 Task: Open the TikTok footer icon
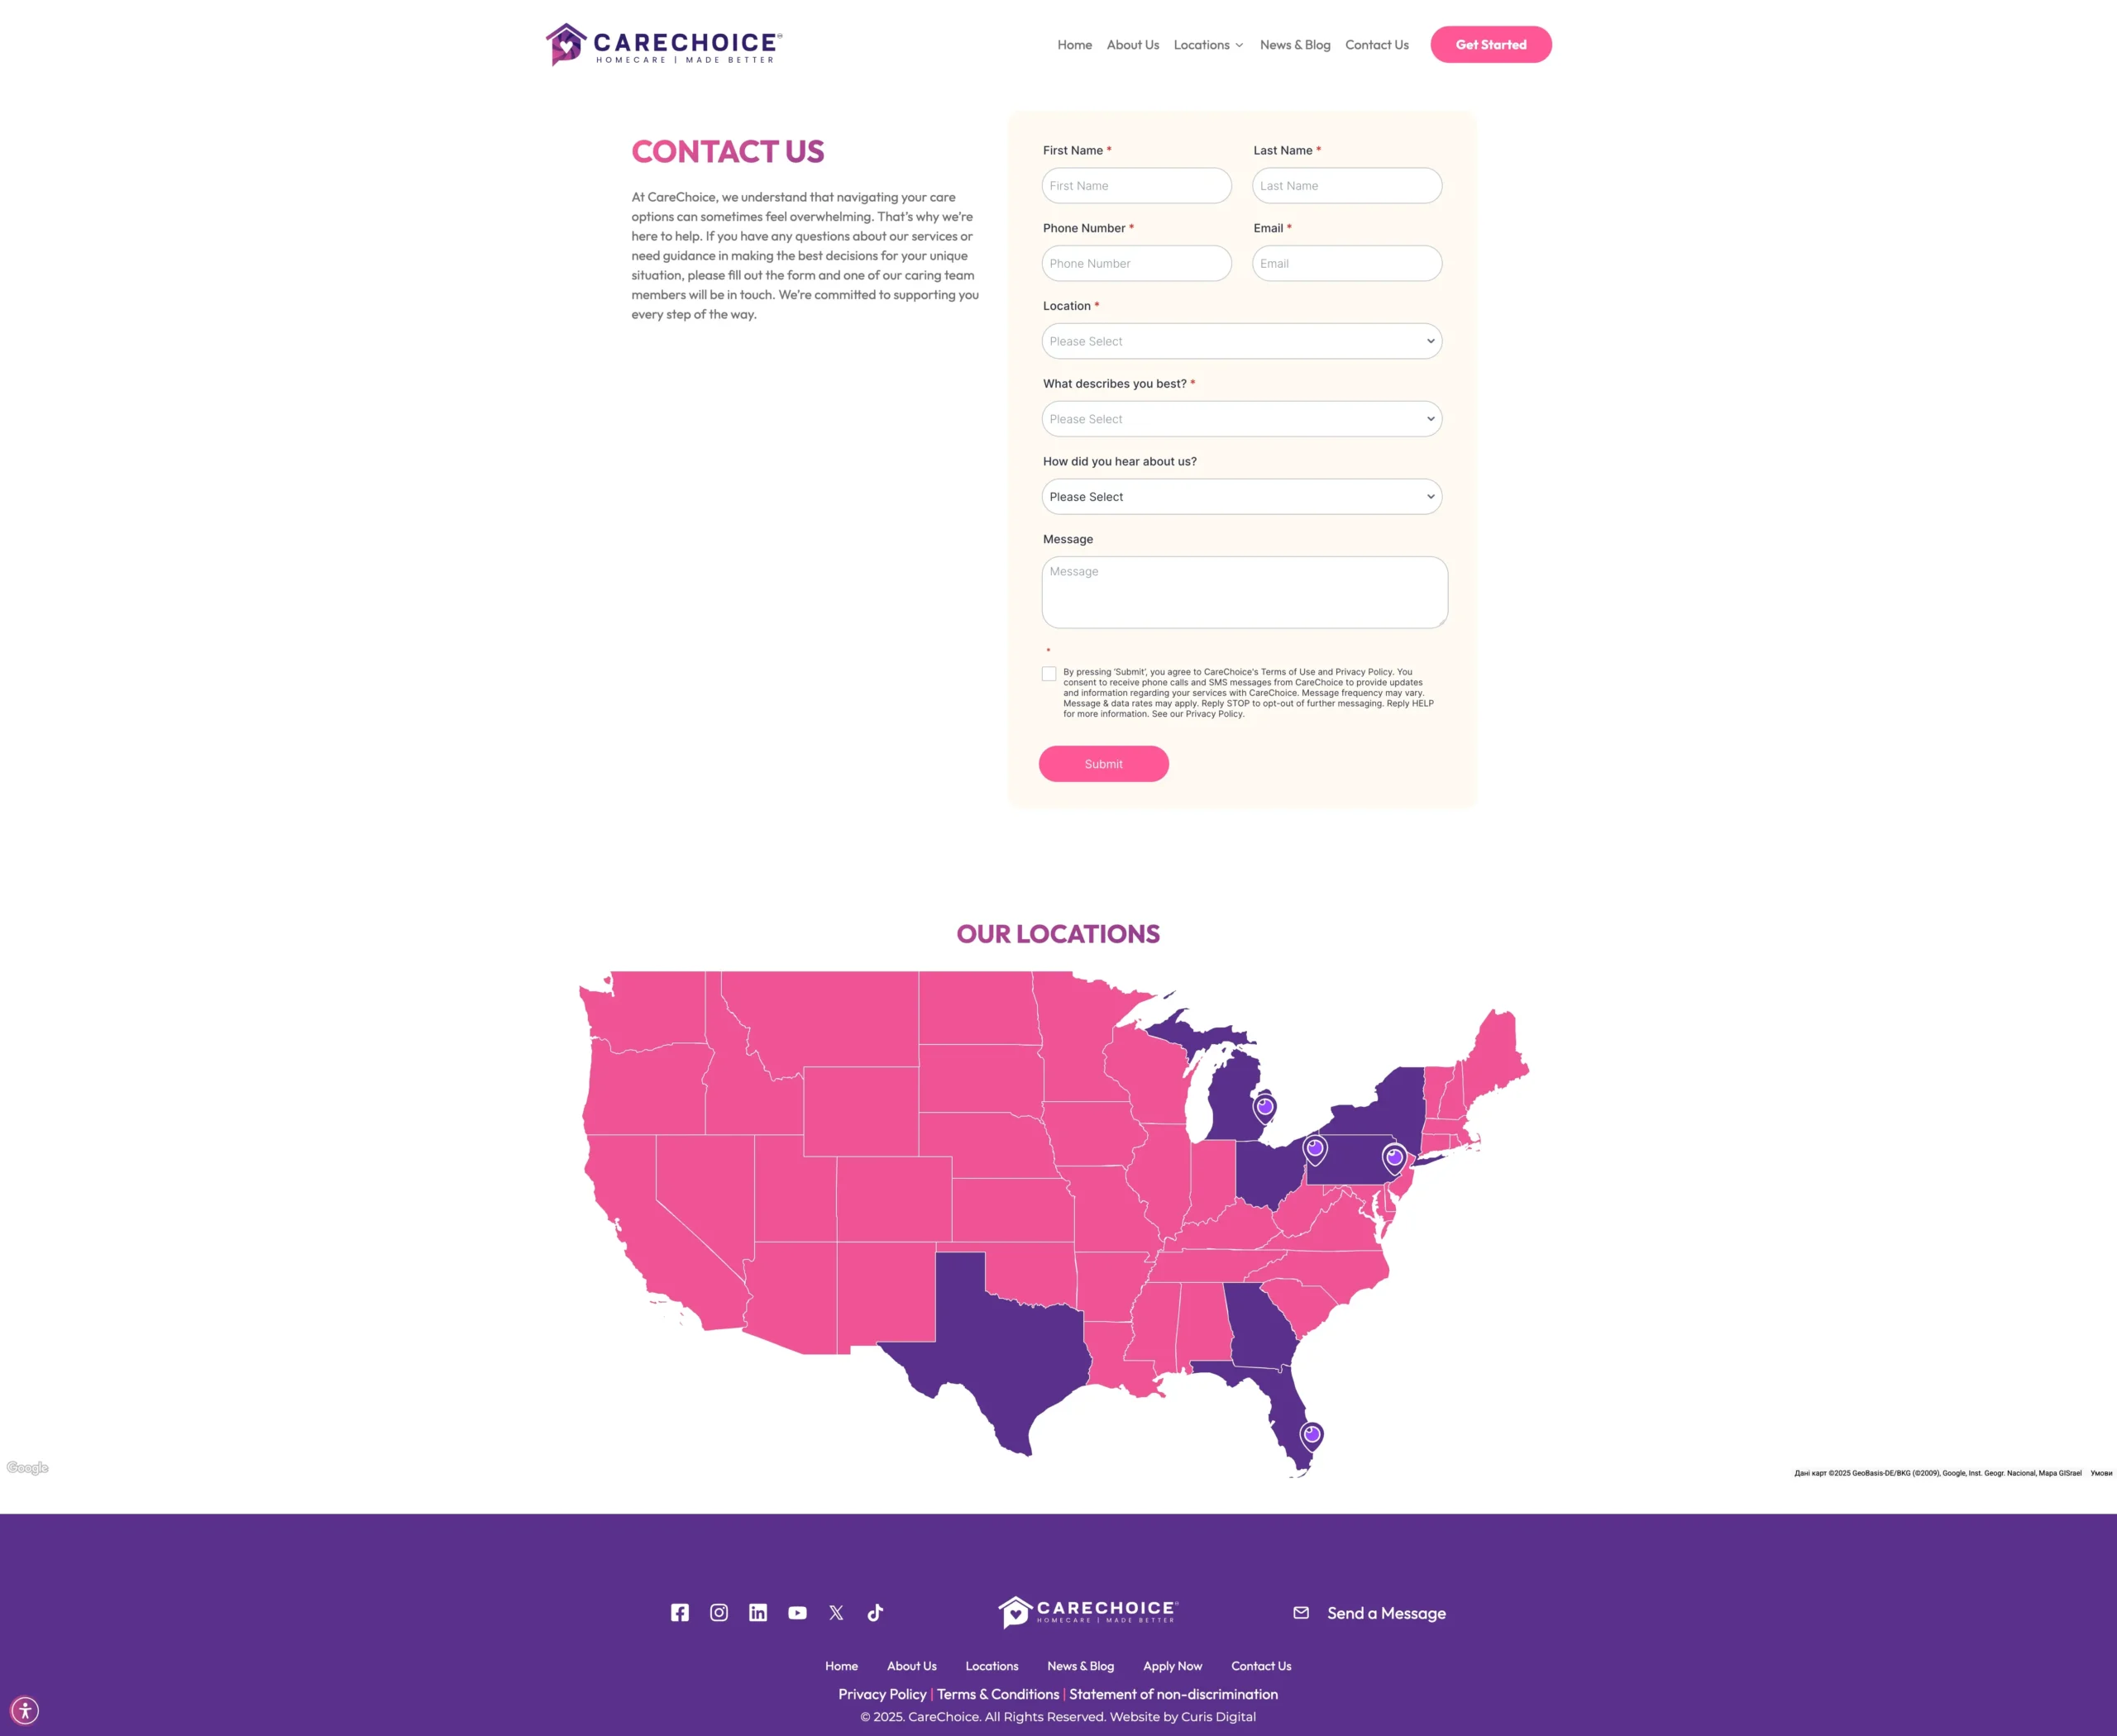(876, 1613)
